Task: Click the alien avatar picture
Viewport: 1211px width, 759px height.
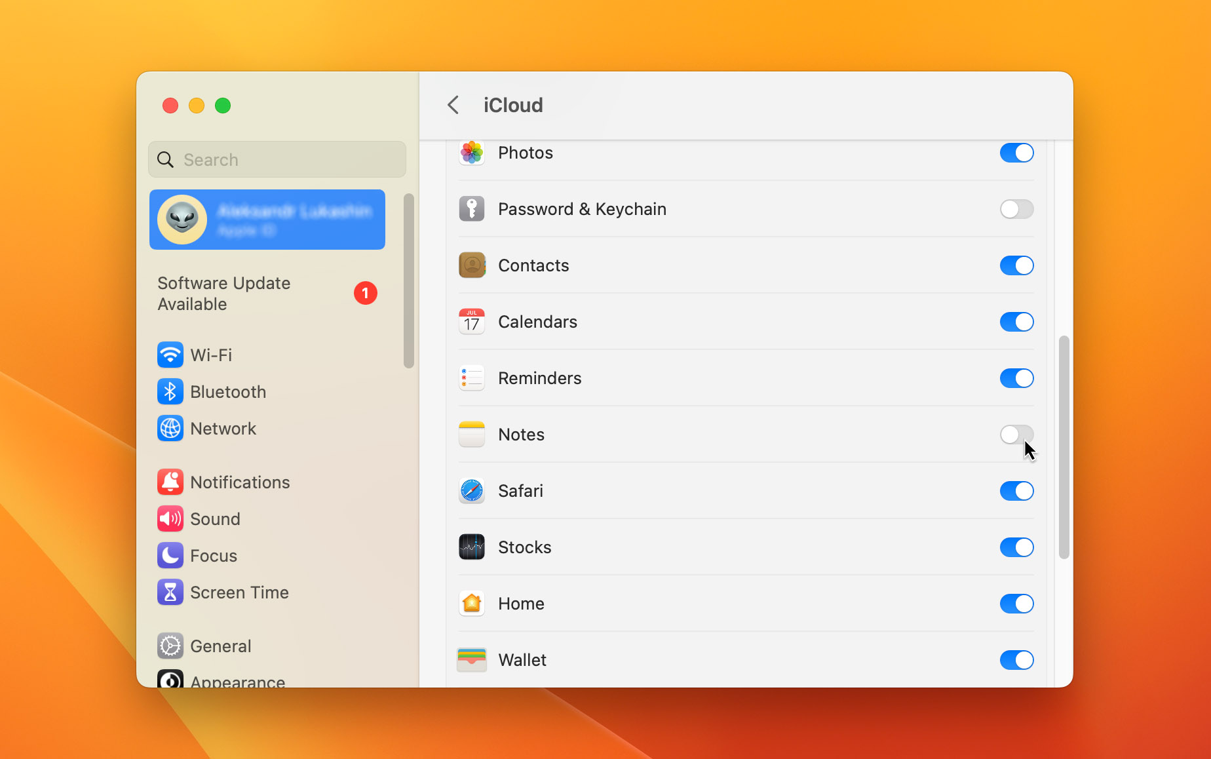Action: point(182,220)
